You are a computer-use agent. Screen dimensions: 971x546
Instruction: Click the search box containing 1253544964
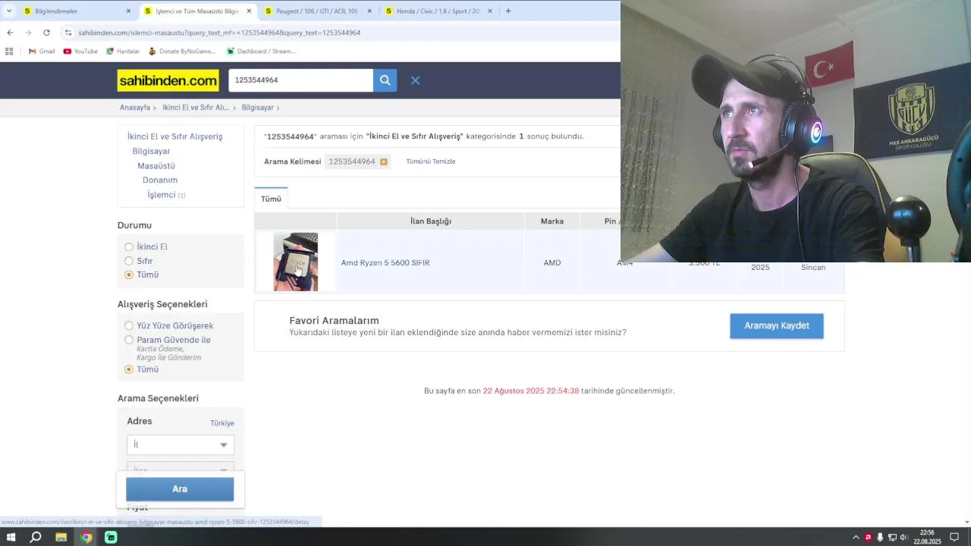pos(300,80)
